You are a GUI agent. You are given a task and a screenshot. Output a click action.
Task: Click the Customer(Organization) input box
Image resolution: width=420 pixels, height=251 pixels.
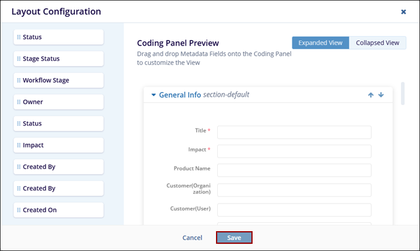(294, 190)
